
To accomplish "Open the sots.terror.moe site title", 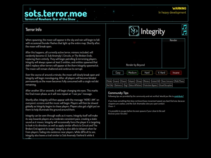I will coord(56,14).
